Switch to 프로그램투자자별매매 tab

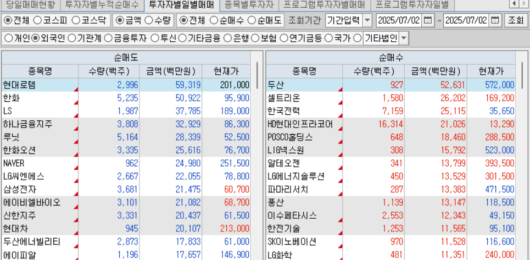point(324,4)
